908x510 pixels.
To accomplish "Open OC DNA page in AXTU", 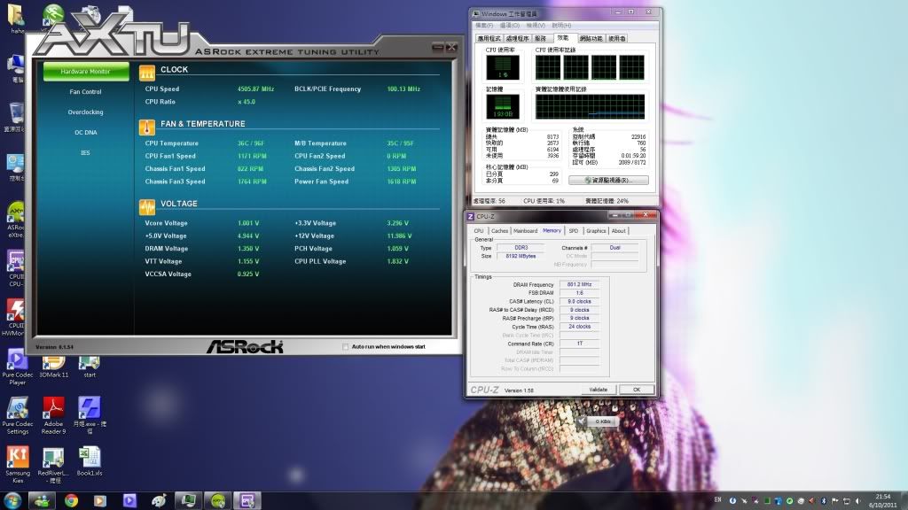I will click(86, 133).
